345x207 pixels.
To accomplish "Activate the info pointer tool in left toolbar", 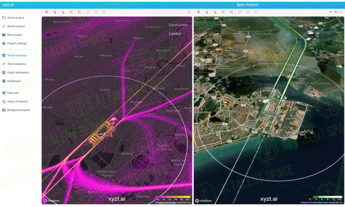I will (63, 12).
